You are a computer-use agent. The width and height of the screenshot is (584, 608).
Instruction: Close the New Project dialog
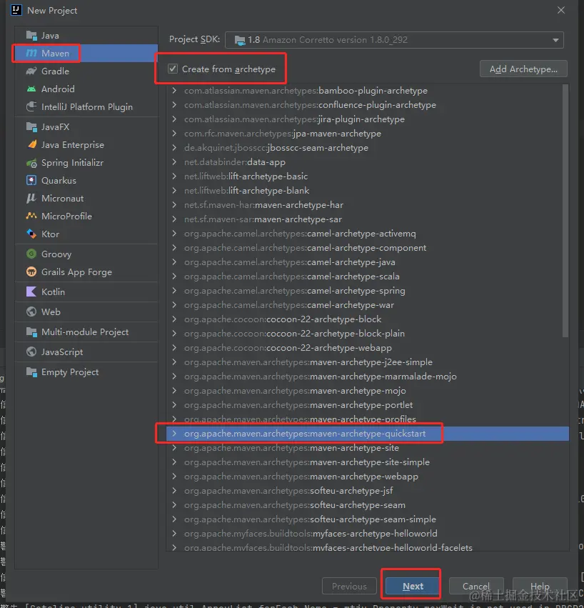560,11
